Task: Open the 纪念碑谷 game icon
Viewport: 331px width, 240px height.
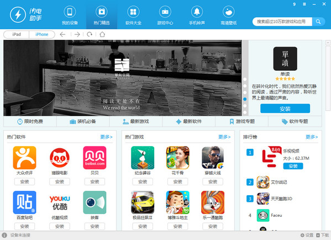Action: pos(143,158)
